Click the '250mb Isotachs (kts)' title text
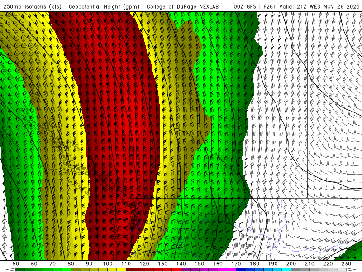362x272 pixels. click(33, 7)
